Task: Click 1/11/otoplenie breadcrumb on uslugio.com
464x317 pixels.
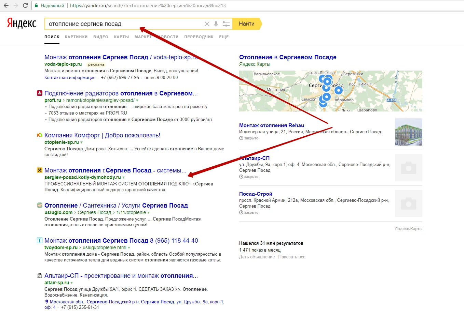Action: 131,213
